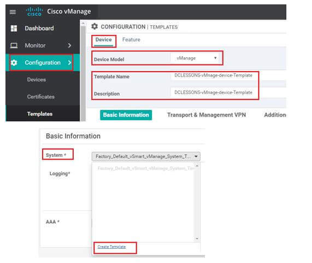The image size is (312, 263).
Task: Switch to the Feature tab
Action: point(131,39)
